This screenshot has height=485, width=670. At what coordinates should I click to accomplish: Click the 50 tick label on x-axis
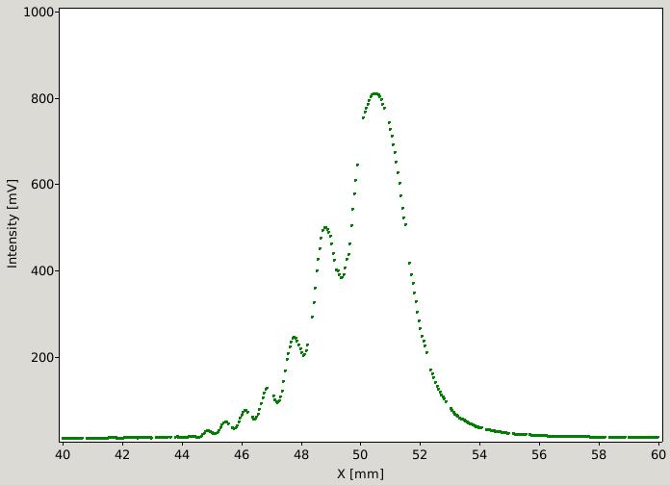coord(360,454)
